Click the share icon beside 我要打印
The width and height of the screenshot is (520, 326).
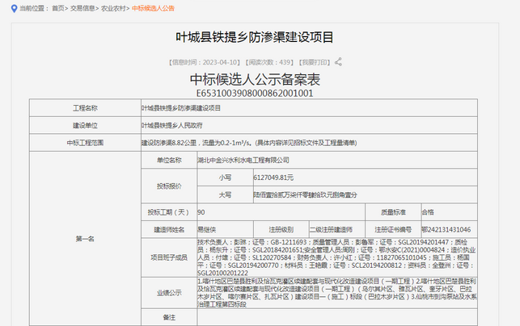click(x=340, y=61)
